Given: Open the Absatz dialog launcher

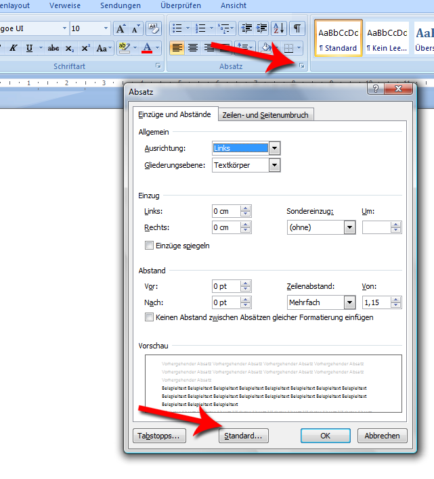Looking at the screenshot, I should tap(302, 66).
